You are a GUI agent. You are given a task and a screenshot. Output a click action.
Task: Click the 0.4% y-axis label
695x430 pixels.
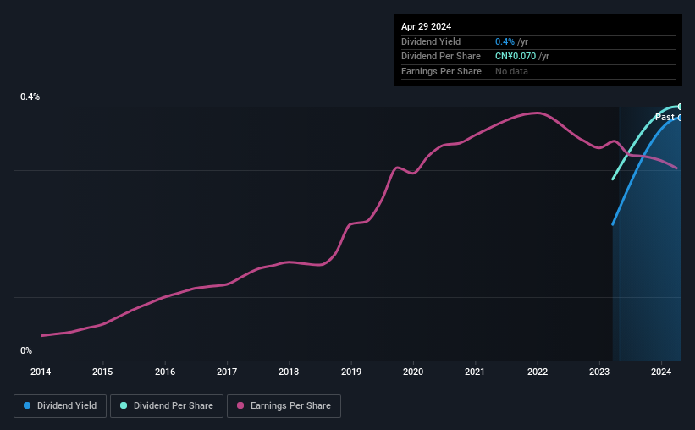pos(30,96)
